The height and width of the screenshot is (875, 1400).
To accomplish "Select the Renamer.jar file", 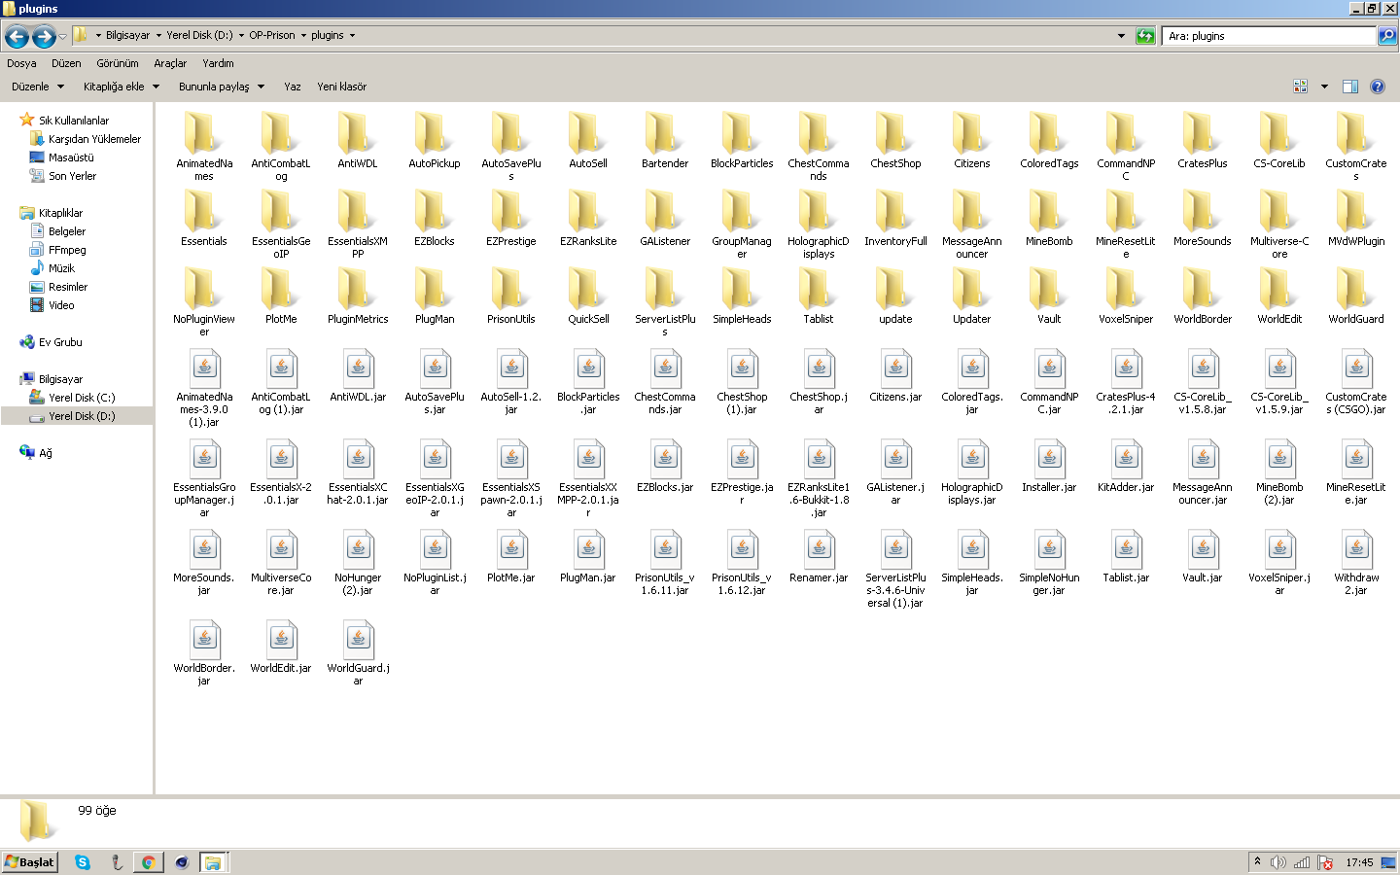I will [819, 557].
